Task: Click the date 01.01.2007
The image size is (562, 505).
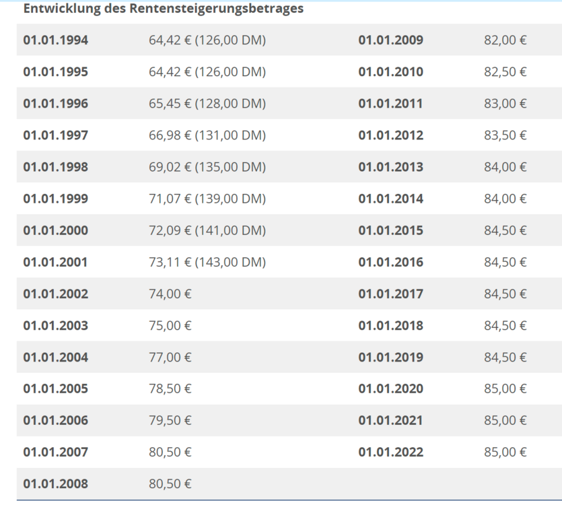Action: [x=56, y=452]
